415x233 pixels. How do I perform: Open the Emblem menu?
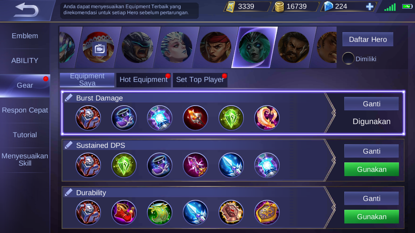tap(25, 36)
